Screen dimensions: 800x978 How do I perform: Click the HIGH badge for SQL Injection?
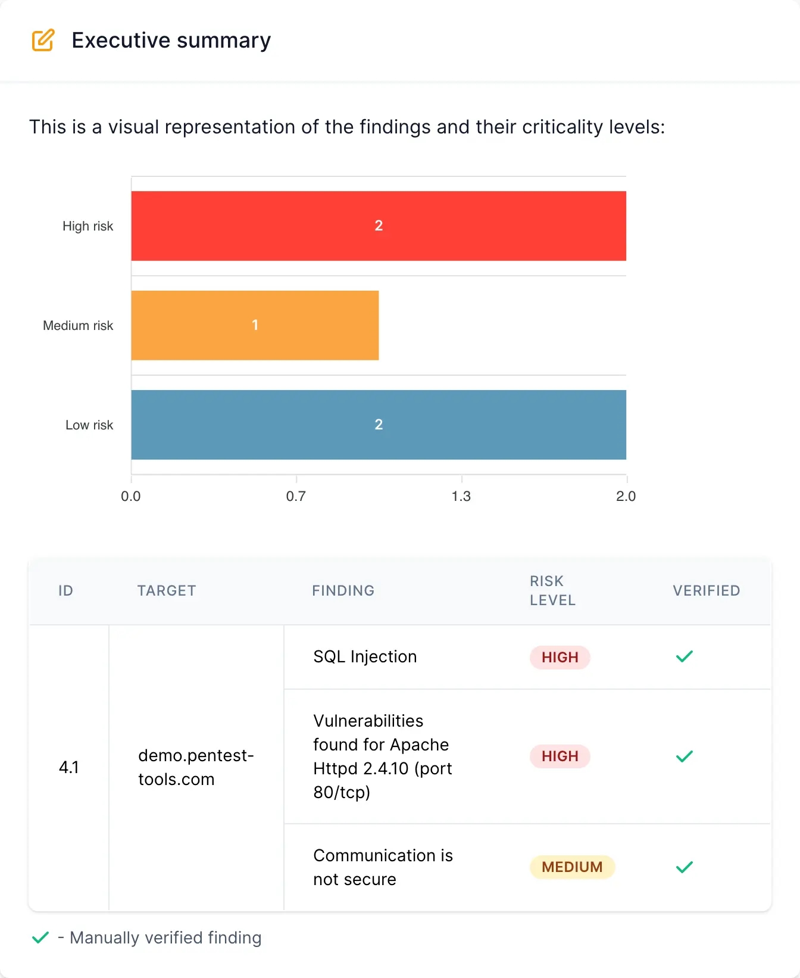pos(560,657)
